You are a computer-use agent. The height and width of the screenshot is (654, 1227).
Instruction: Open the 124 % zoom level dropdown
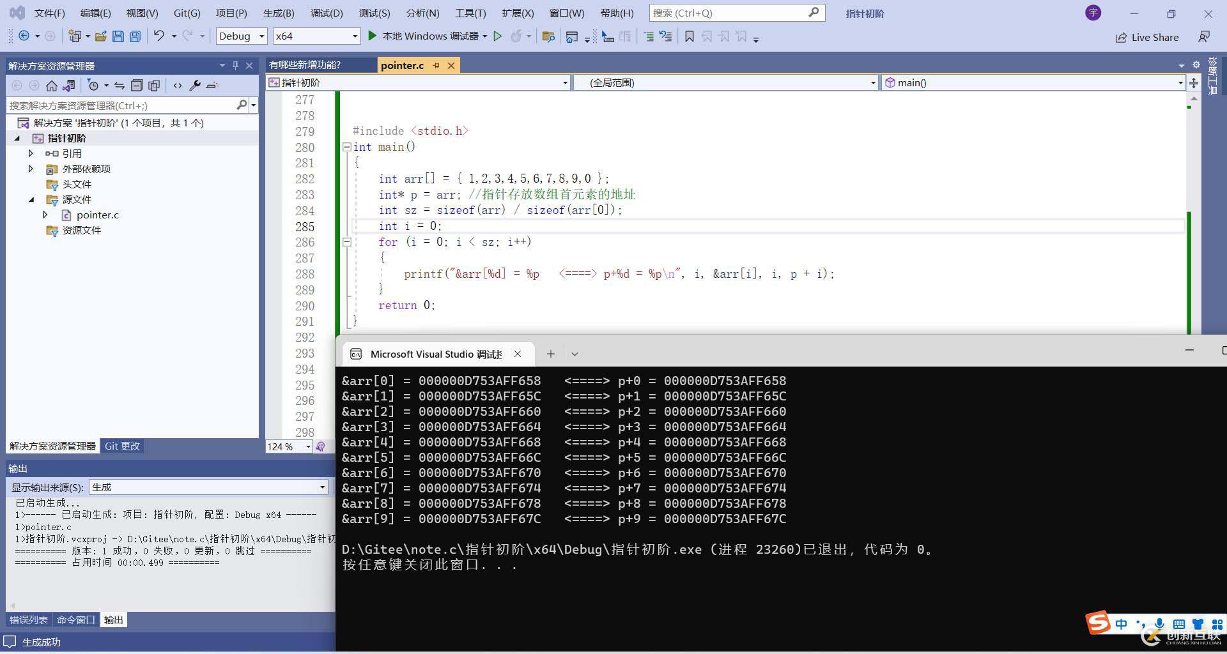308,446
